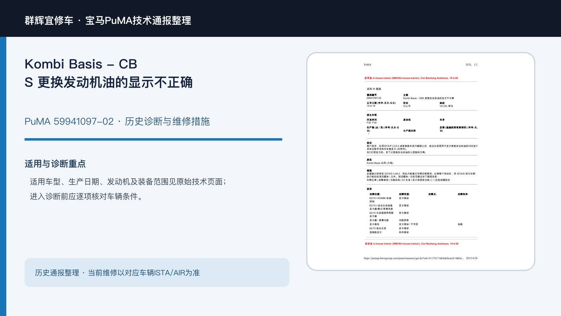
Task: Click the F30 F35 series entry
Action: pyautogui.click(x=372, y=123)
